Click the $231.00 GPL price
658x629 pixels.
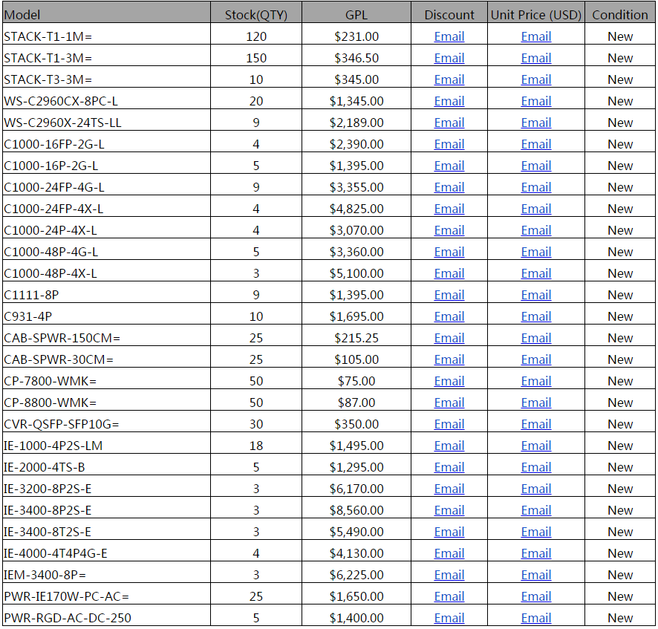[x=356, y=36]
